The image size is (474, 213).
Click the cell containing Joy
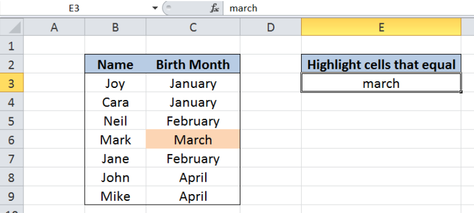coord(115,83)
